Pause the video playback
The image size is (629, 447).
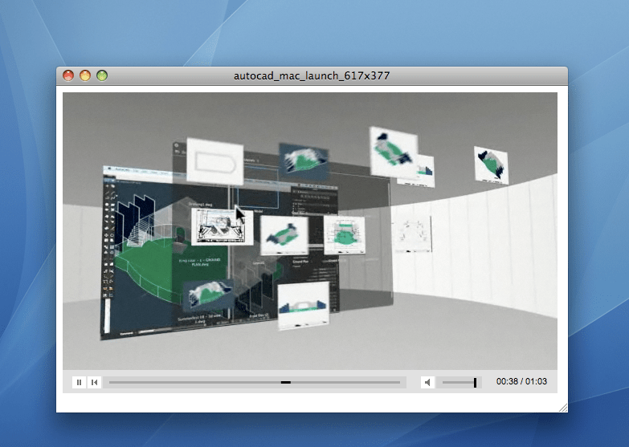click(x=79, y=382)
